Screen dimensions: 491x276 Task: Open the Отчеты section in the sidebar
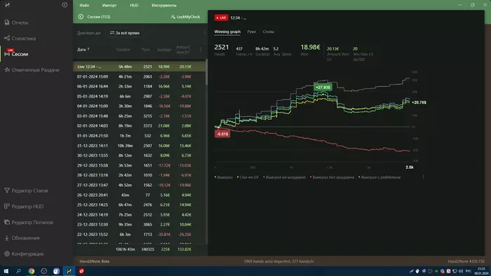tap(16, 22)
